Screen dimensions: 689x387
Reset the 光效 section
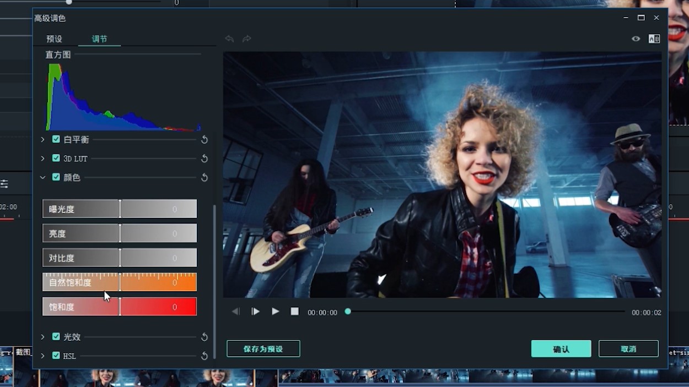204,337
